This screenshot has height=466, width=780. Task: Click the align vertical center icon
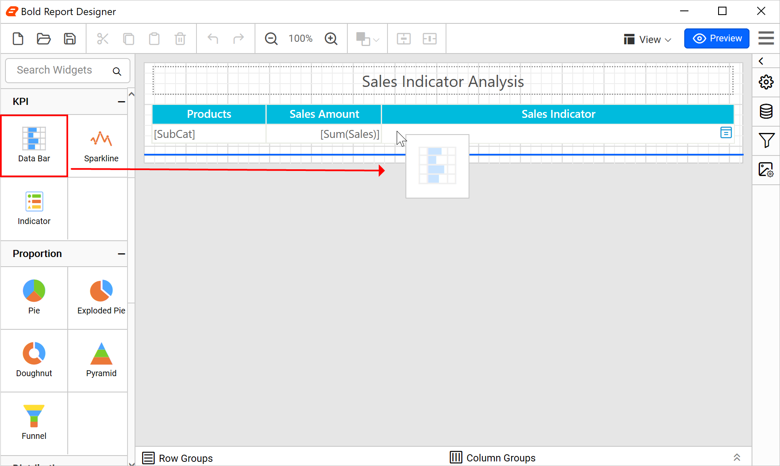click(430, 39)
